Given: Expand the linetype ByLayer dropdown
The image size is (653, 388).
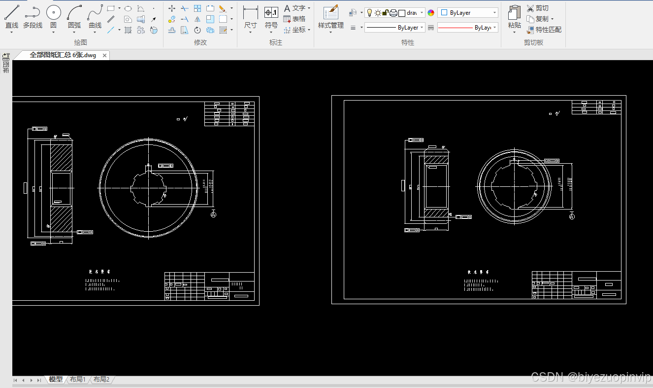Looking at the screenshot, I should pyautogui.click(x=395, y=28).
